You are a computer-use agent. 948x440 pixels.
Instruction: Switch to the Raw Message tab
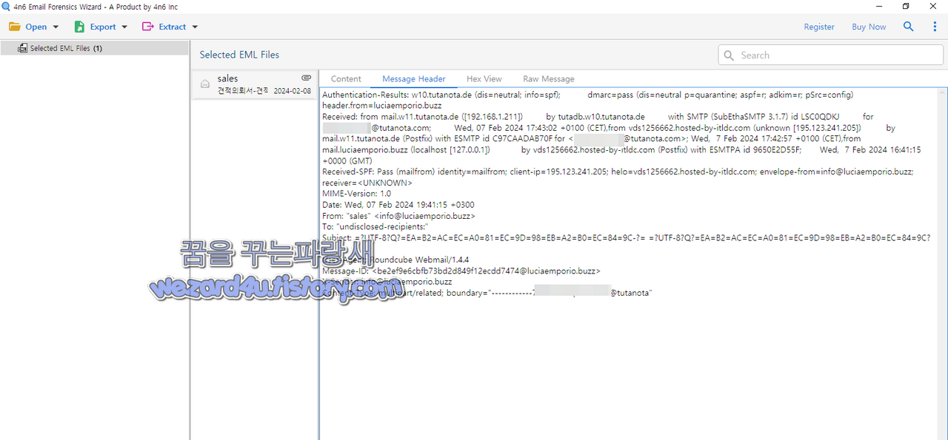click(x=549, y=79)
